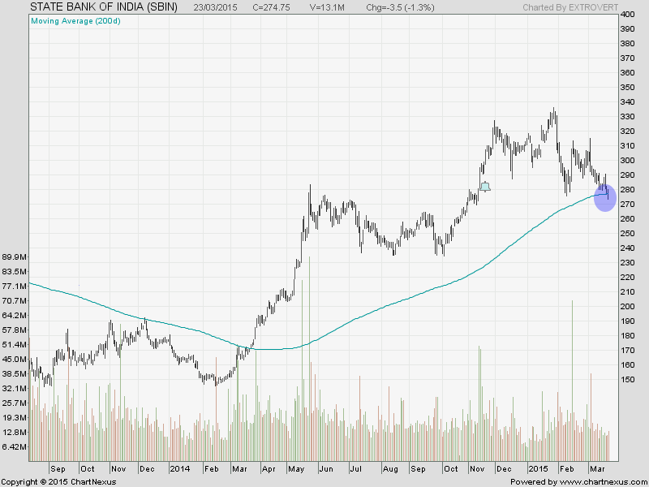
Task: Select the Dec month label at right of axis
Action: 503,469
